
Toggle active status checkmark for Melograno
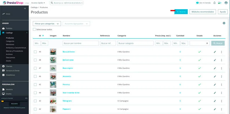(200, 101)
